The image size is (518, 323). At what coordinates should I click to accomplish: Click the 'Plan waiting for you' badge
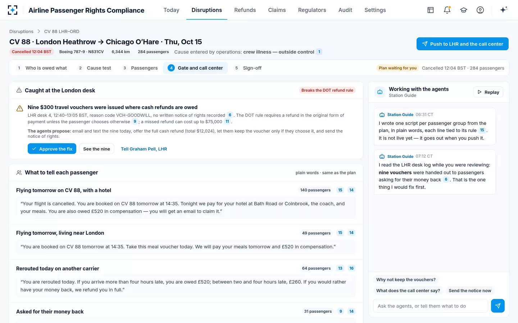coord(397,68)
